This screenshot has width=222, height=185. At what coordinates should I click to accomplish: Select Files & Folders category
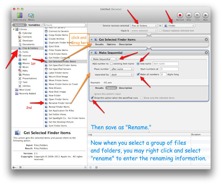pyautogui.click(x=28, y=48)
